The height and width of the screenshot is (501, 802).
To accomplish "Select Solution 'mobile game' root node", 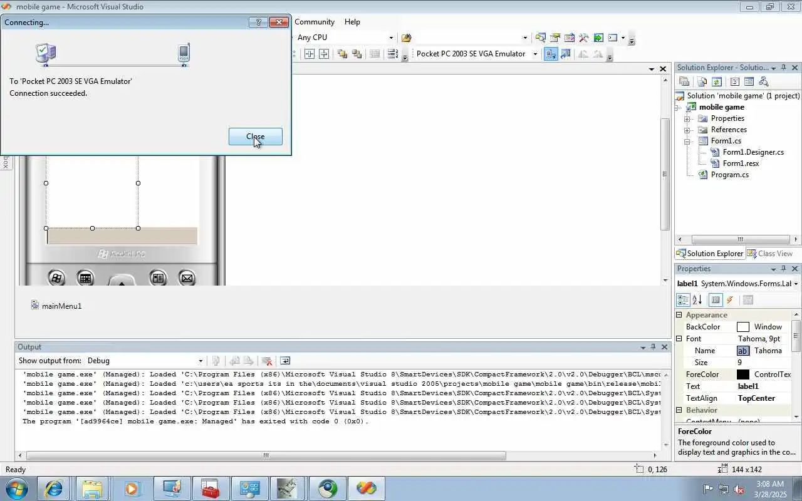I will coord(743,96).
